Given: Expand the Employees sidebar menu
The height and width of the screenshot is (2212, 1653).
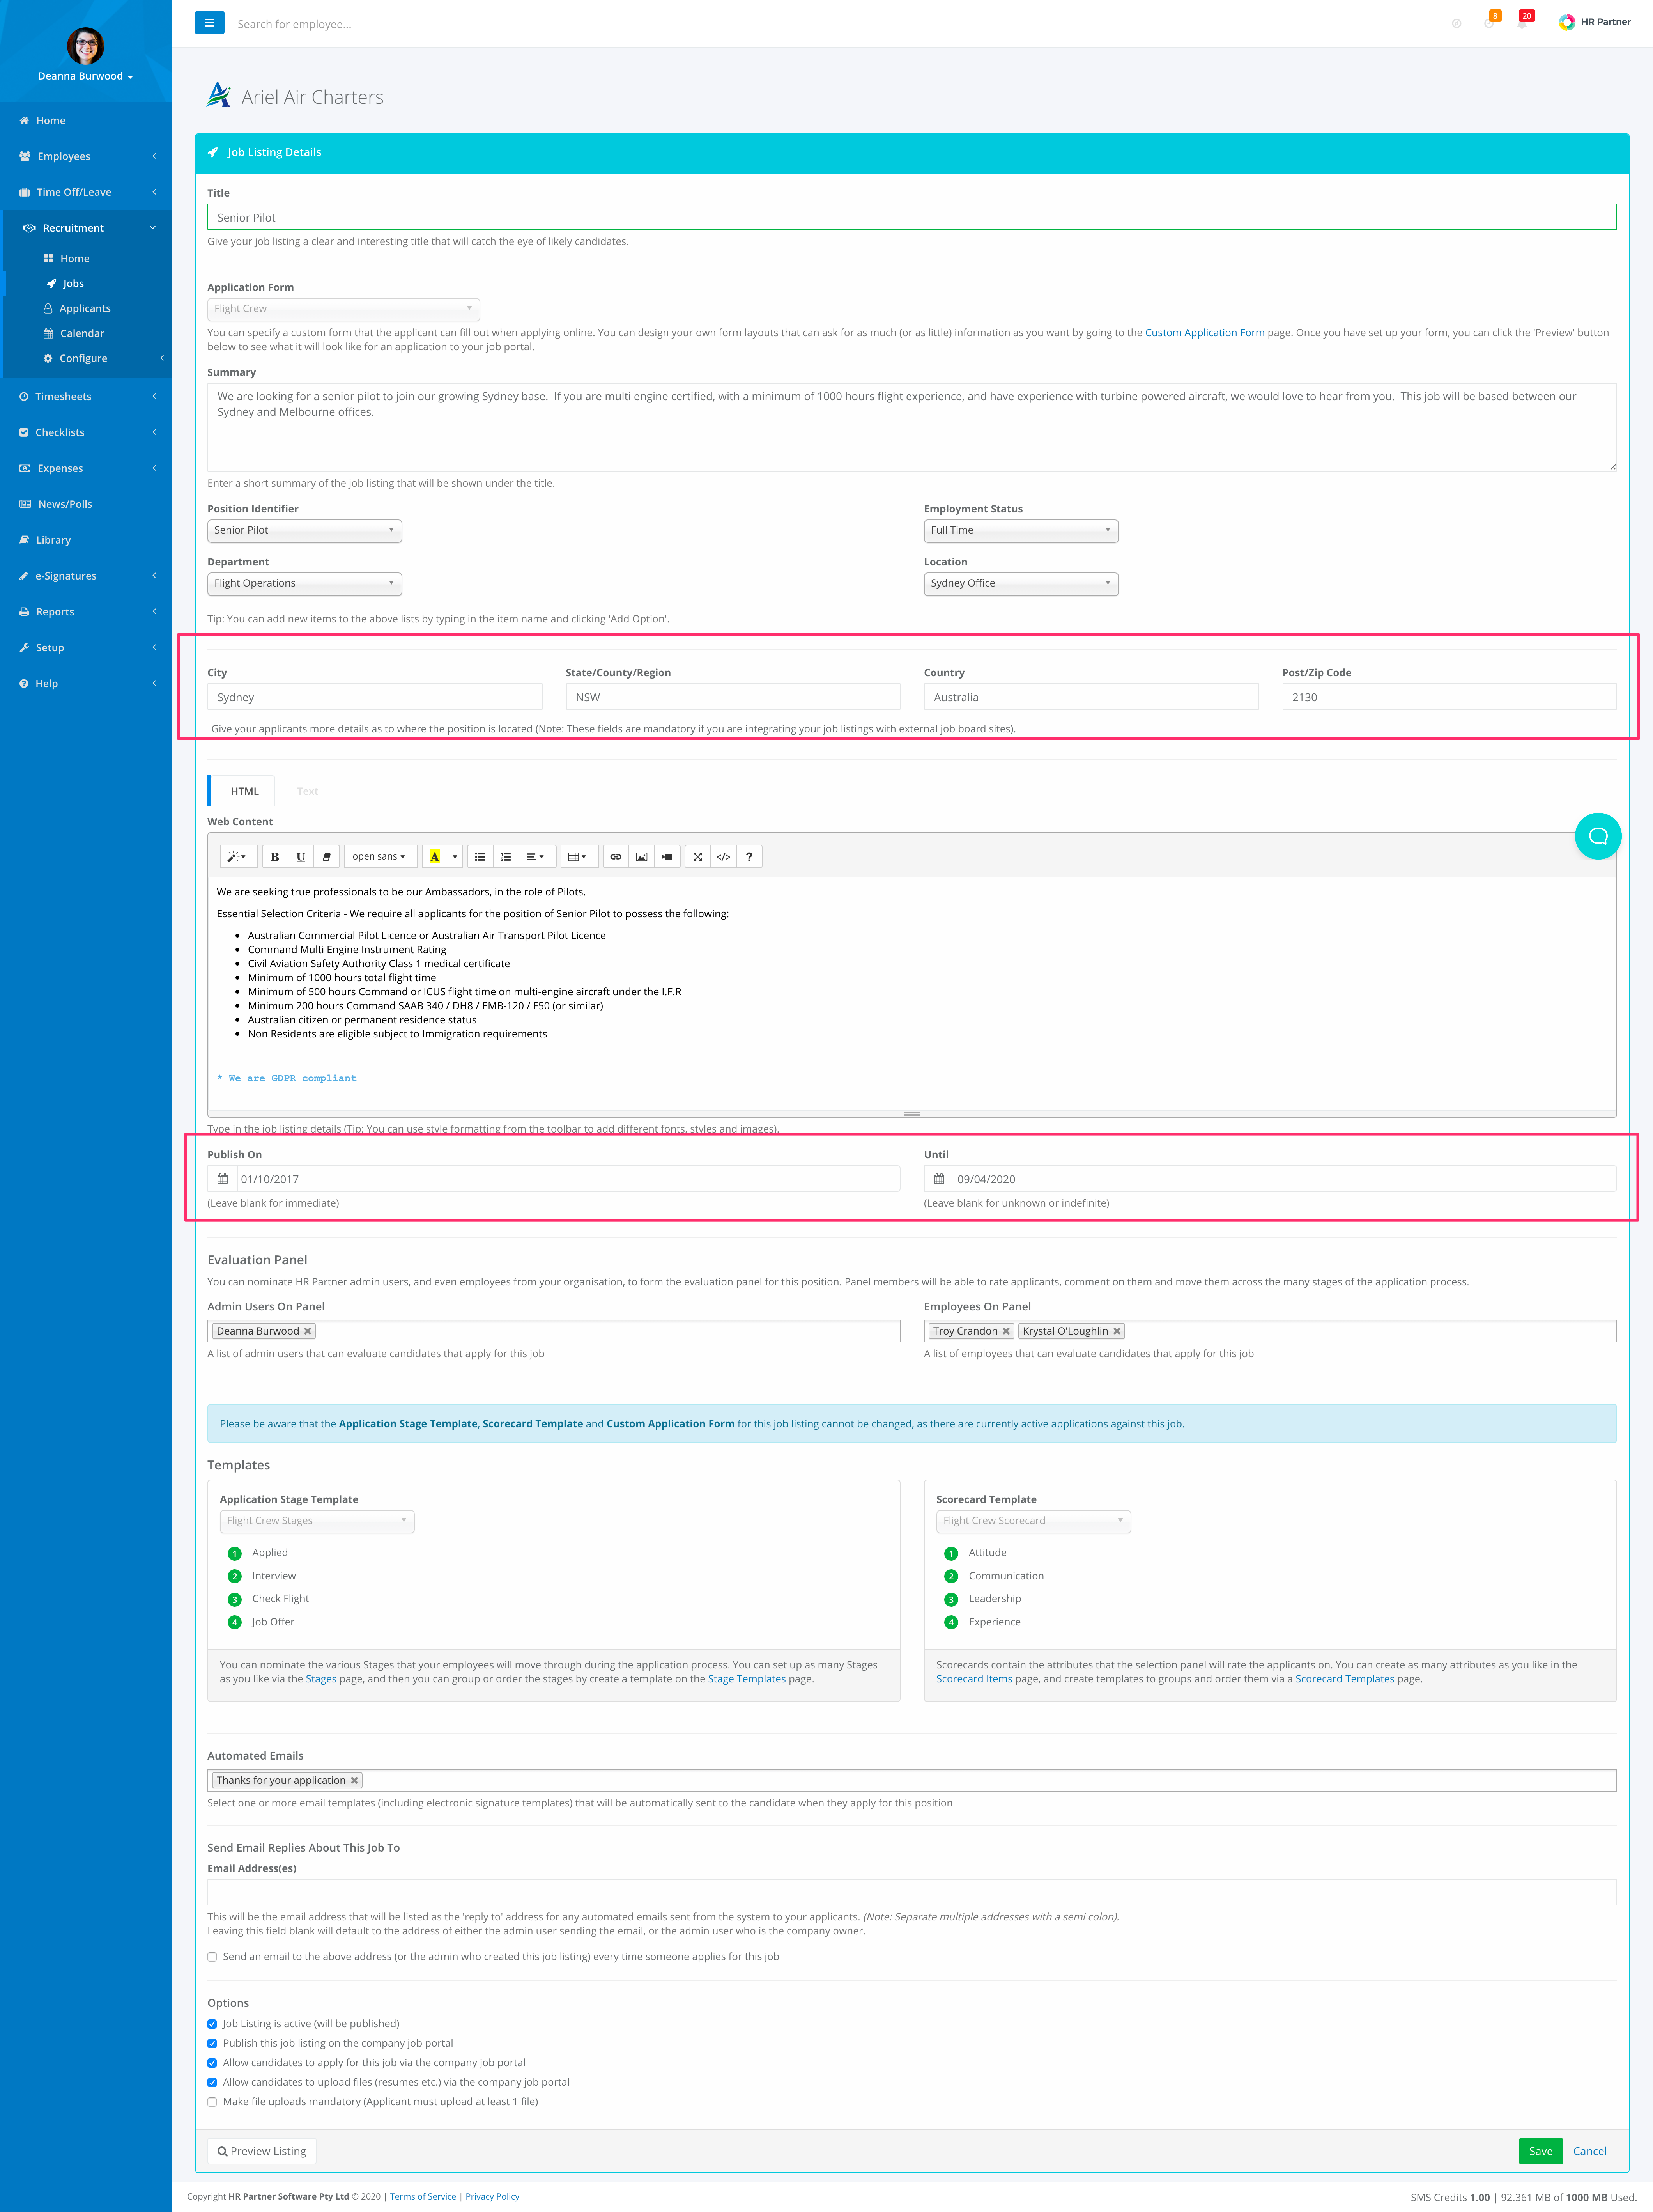Looking at the screenshot, I should (x=86, y=156).
